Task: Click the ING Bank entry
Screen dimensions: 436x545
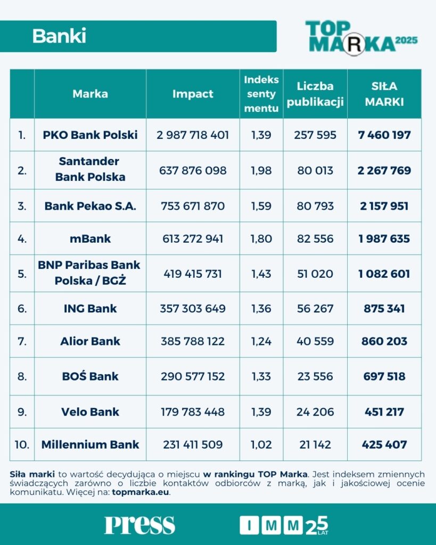Action: (90, 308)
